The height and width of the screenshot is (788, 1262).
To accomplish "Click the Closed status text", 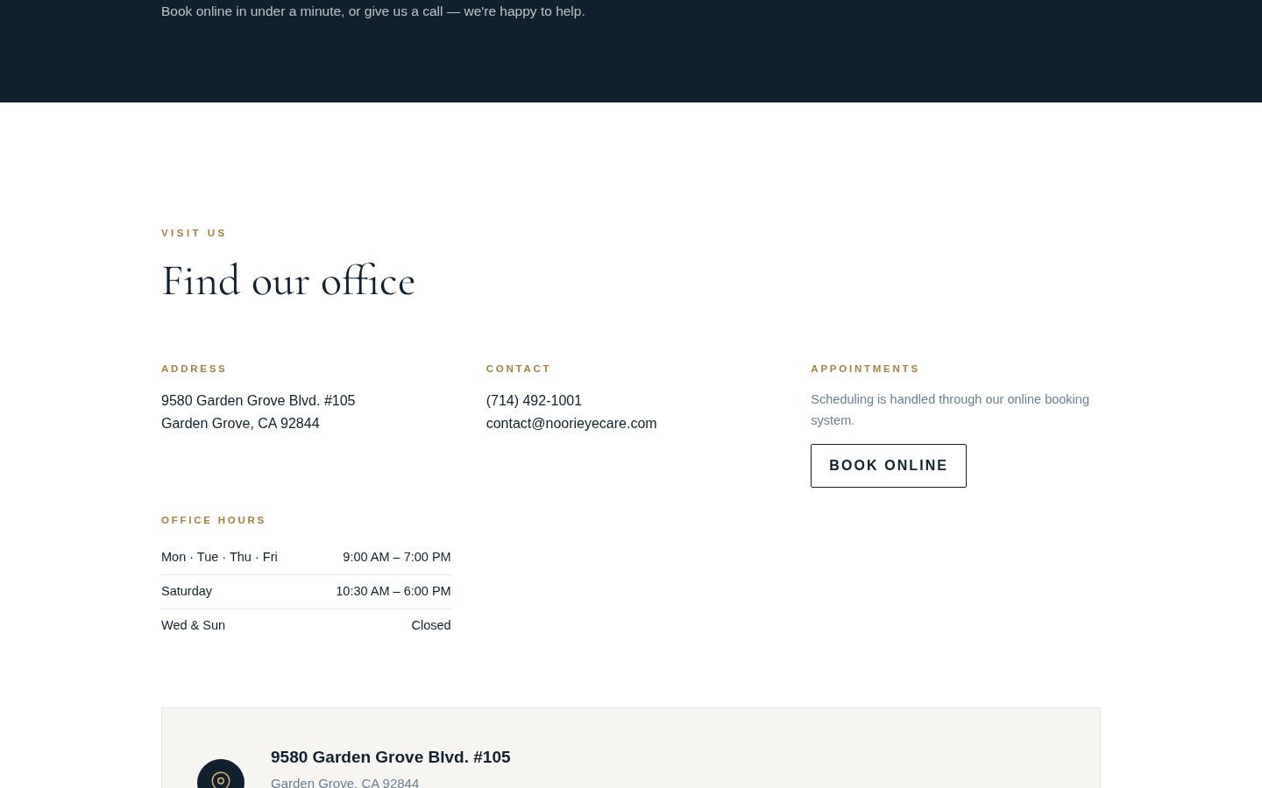I will (x=431, y=625).
